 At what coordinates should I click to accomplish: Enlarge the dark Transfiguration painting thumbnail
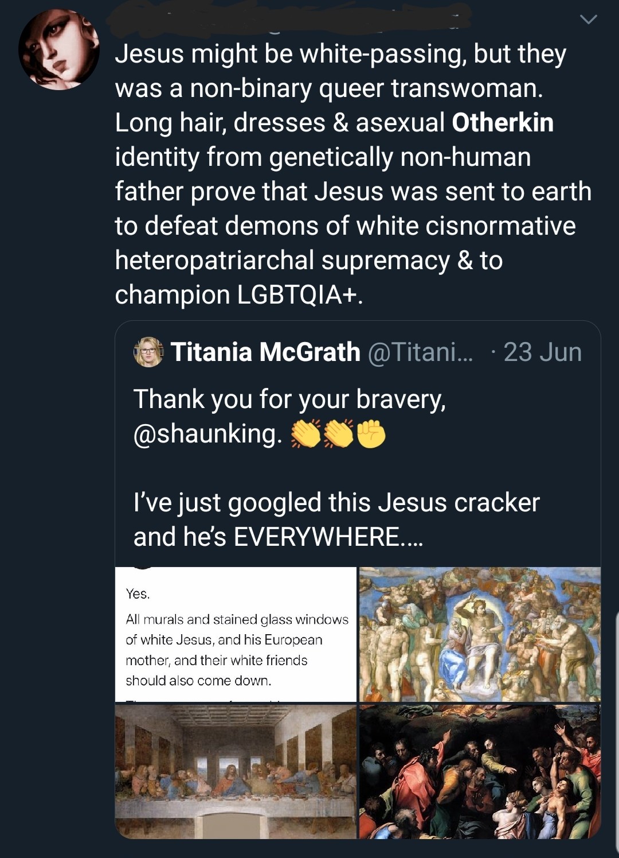pyautogui.click(x=480, y=771)
